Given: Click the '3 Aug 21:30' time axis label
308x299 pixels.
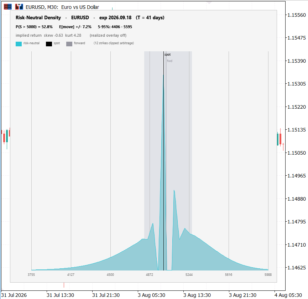Looking at the screenshot, I should (x=242, y=295).
